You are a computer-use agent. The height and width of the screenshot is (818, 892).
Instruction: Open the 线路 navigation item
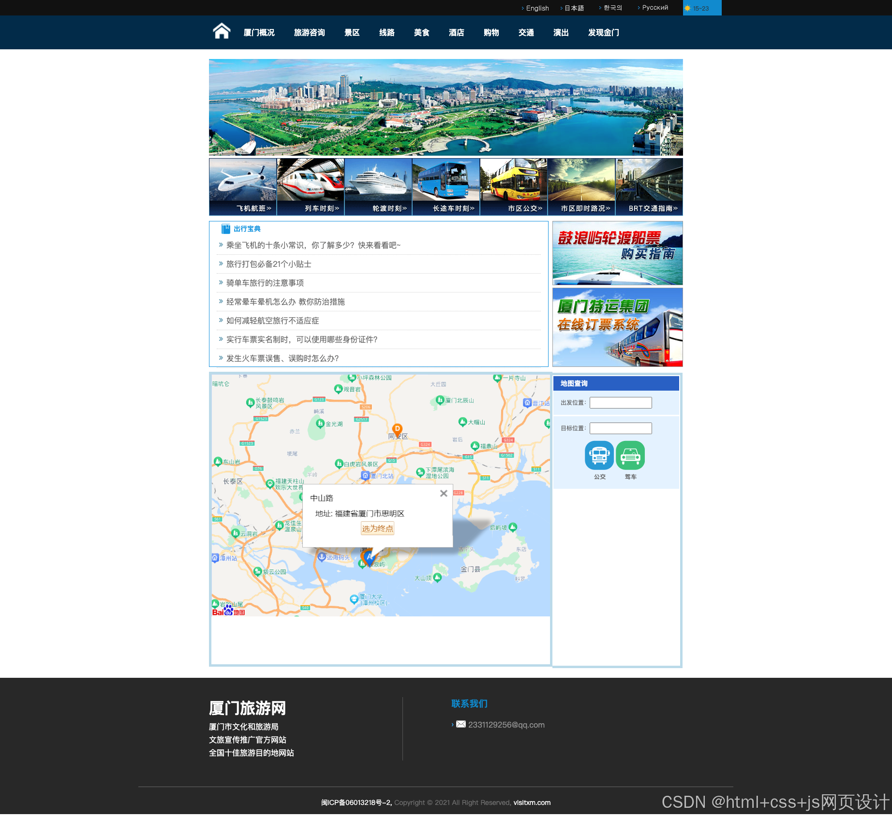pyautogui.click(x=387, y=32)
